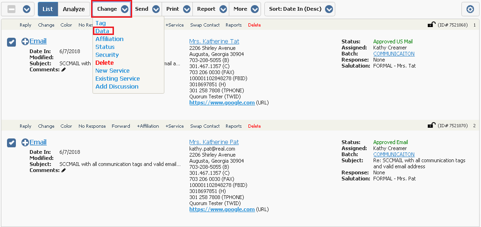481x227 pixels.
Task: Click +Affiliation on the second record's action bar
Action: pos(148,126)
